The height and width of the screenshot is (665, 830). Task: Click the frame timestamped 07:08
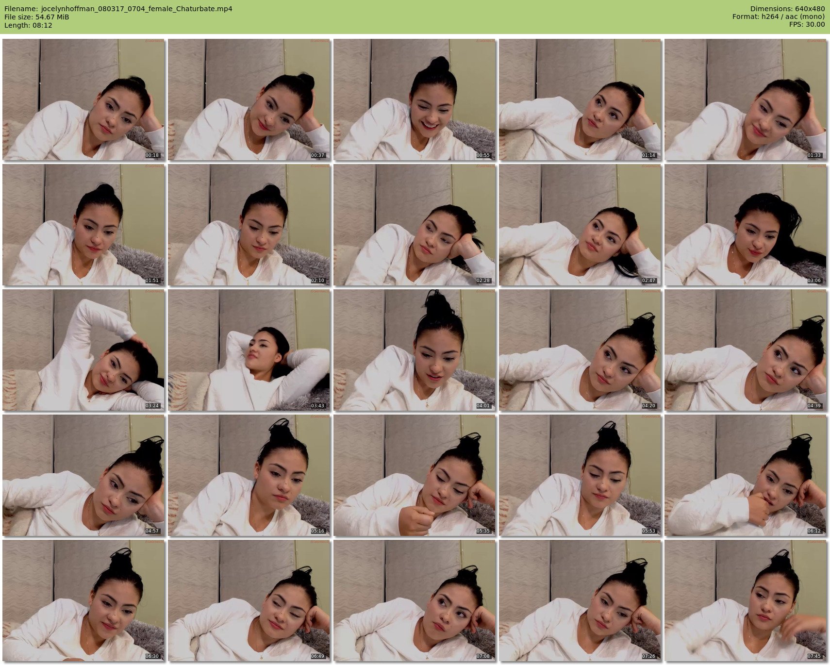(415, 600)
